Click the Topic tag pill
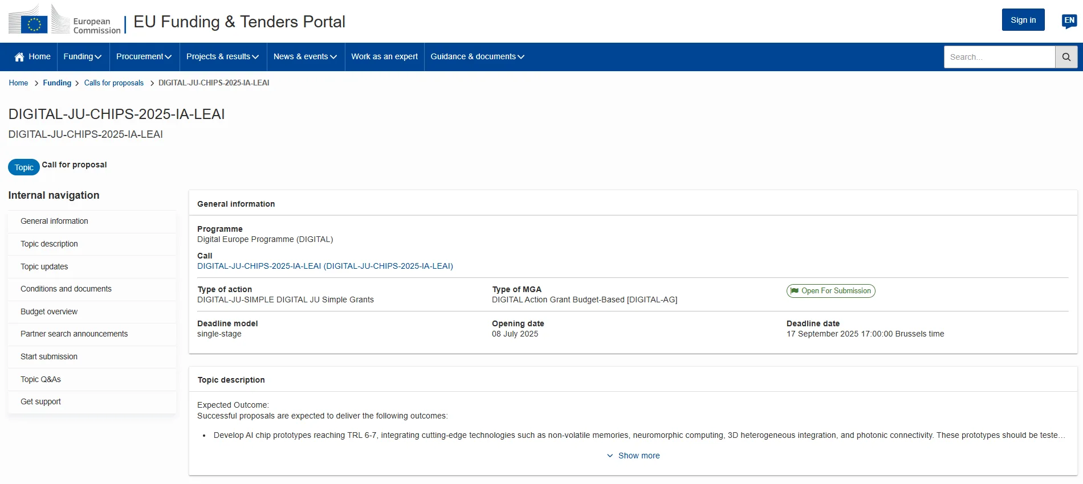The image size is (1083, 484). coord(24,167)
